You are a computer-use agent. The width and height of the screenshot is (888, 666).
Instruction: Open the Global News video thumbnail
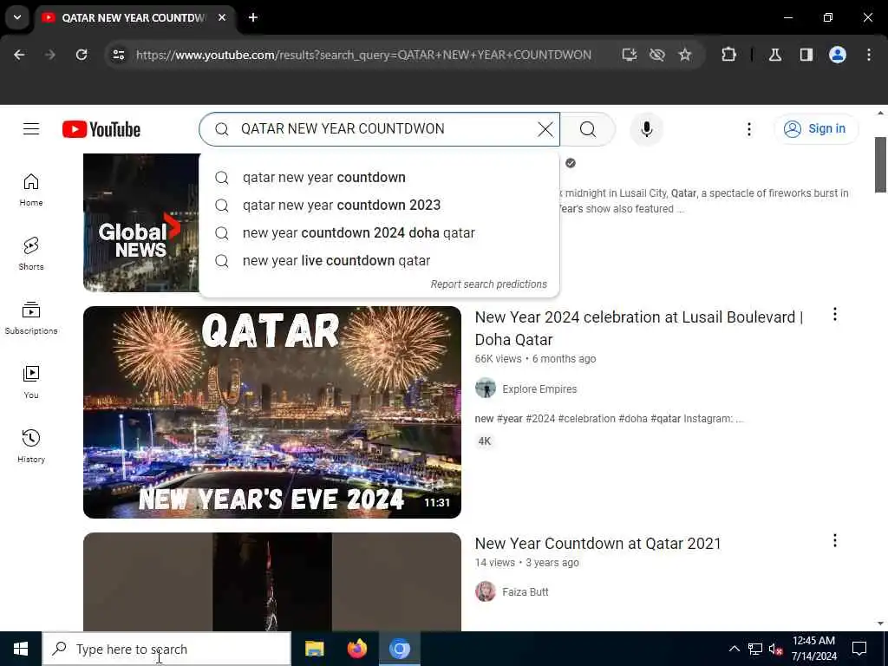click(141, 223)
